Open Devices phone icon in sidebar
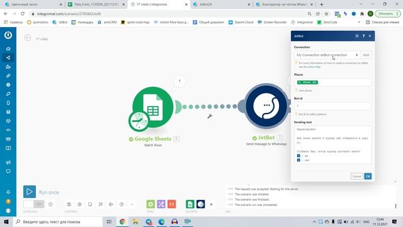The height and width of the screenshot is (227, 403). pyautogui.click(x=8, y=103)
